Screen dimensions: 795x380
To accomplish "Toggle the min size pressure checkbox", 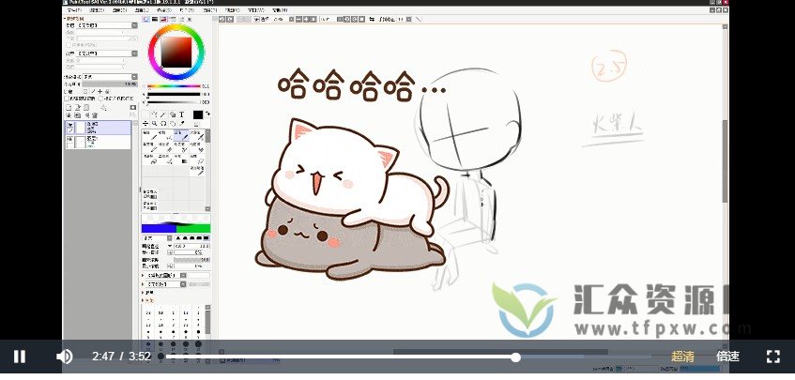I will [x=170, y=252].
